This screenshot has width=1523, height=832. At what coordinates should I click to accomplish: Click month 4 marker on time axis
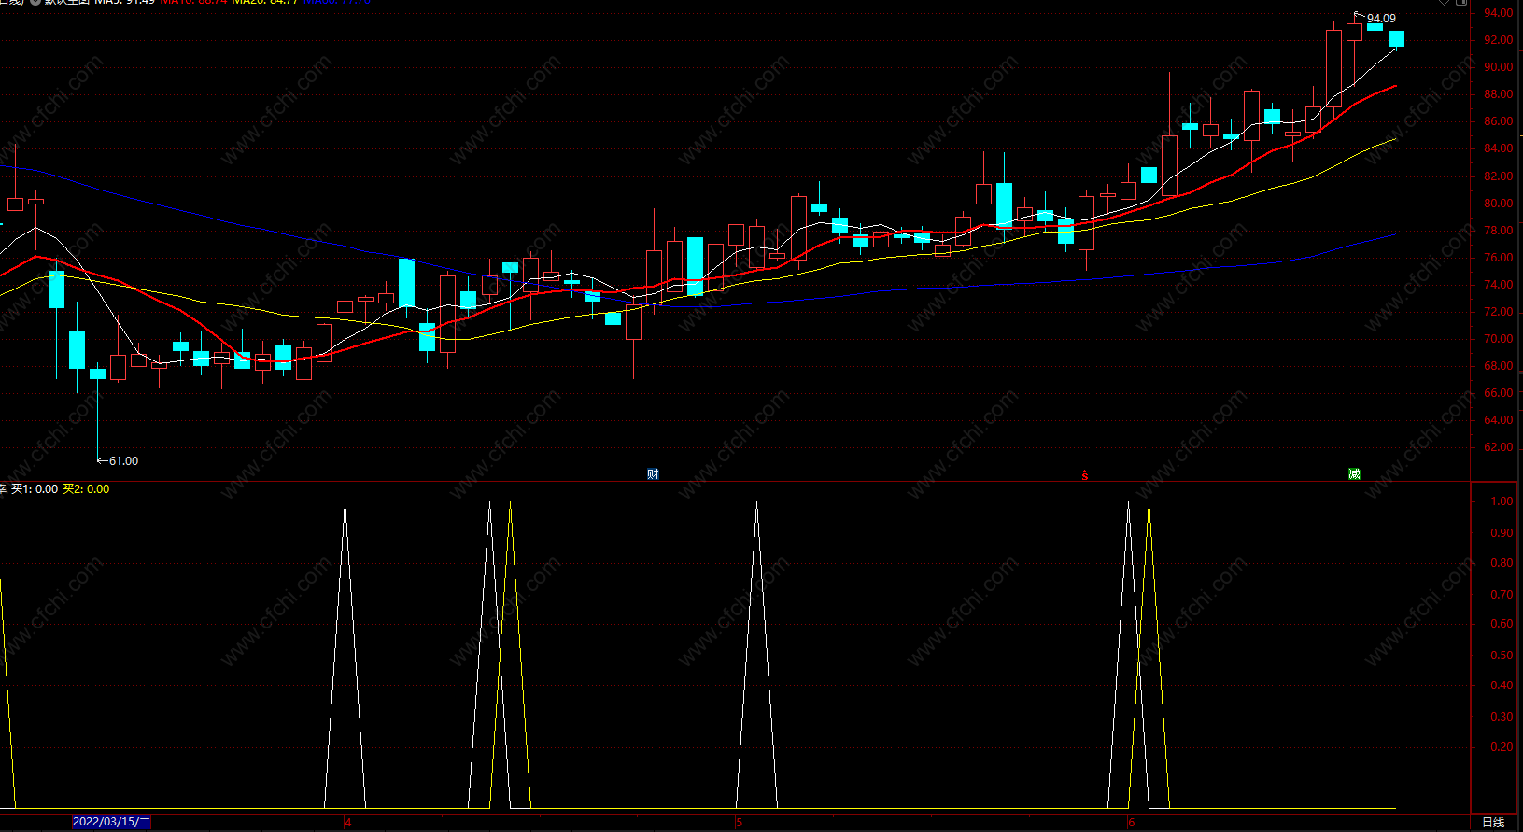click(347, 823)
